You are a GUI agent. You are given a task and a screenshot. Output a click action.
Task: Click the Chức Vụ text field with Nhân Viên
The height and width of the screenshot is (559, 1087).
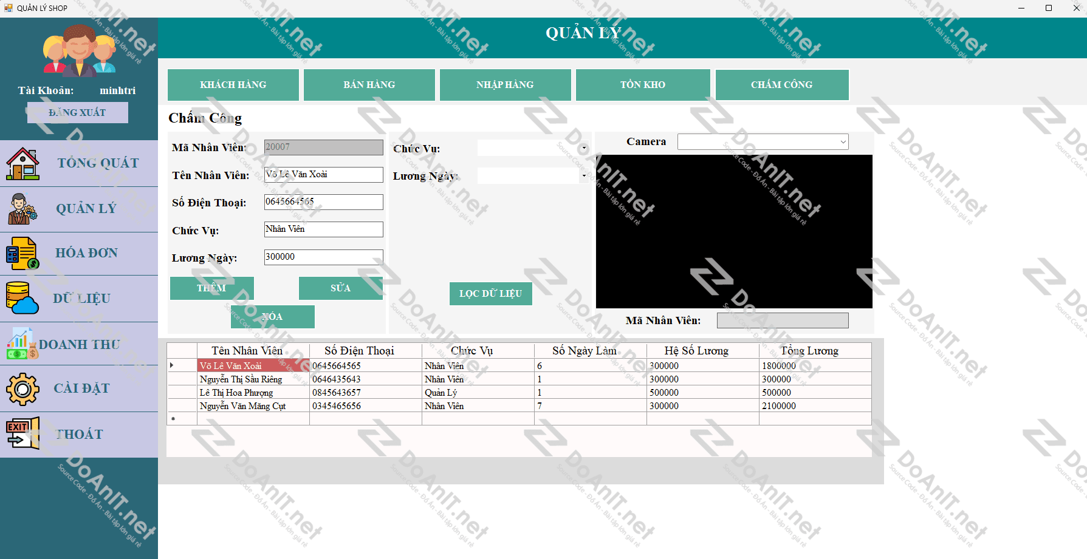324,229
